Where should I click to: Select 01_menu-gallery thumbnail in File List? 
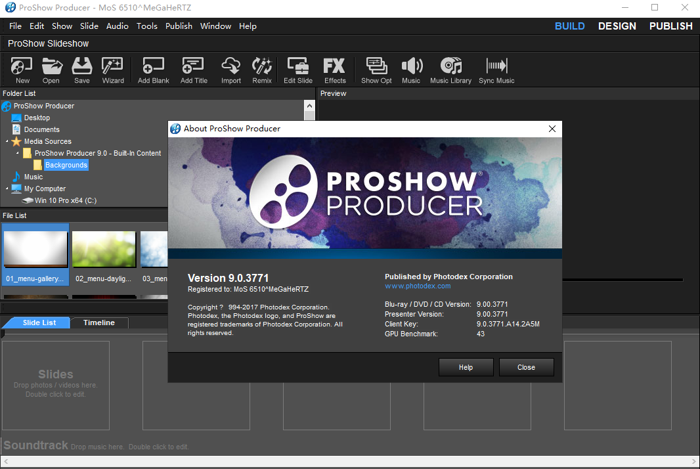(35, 255)
